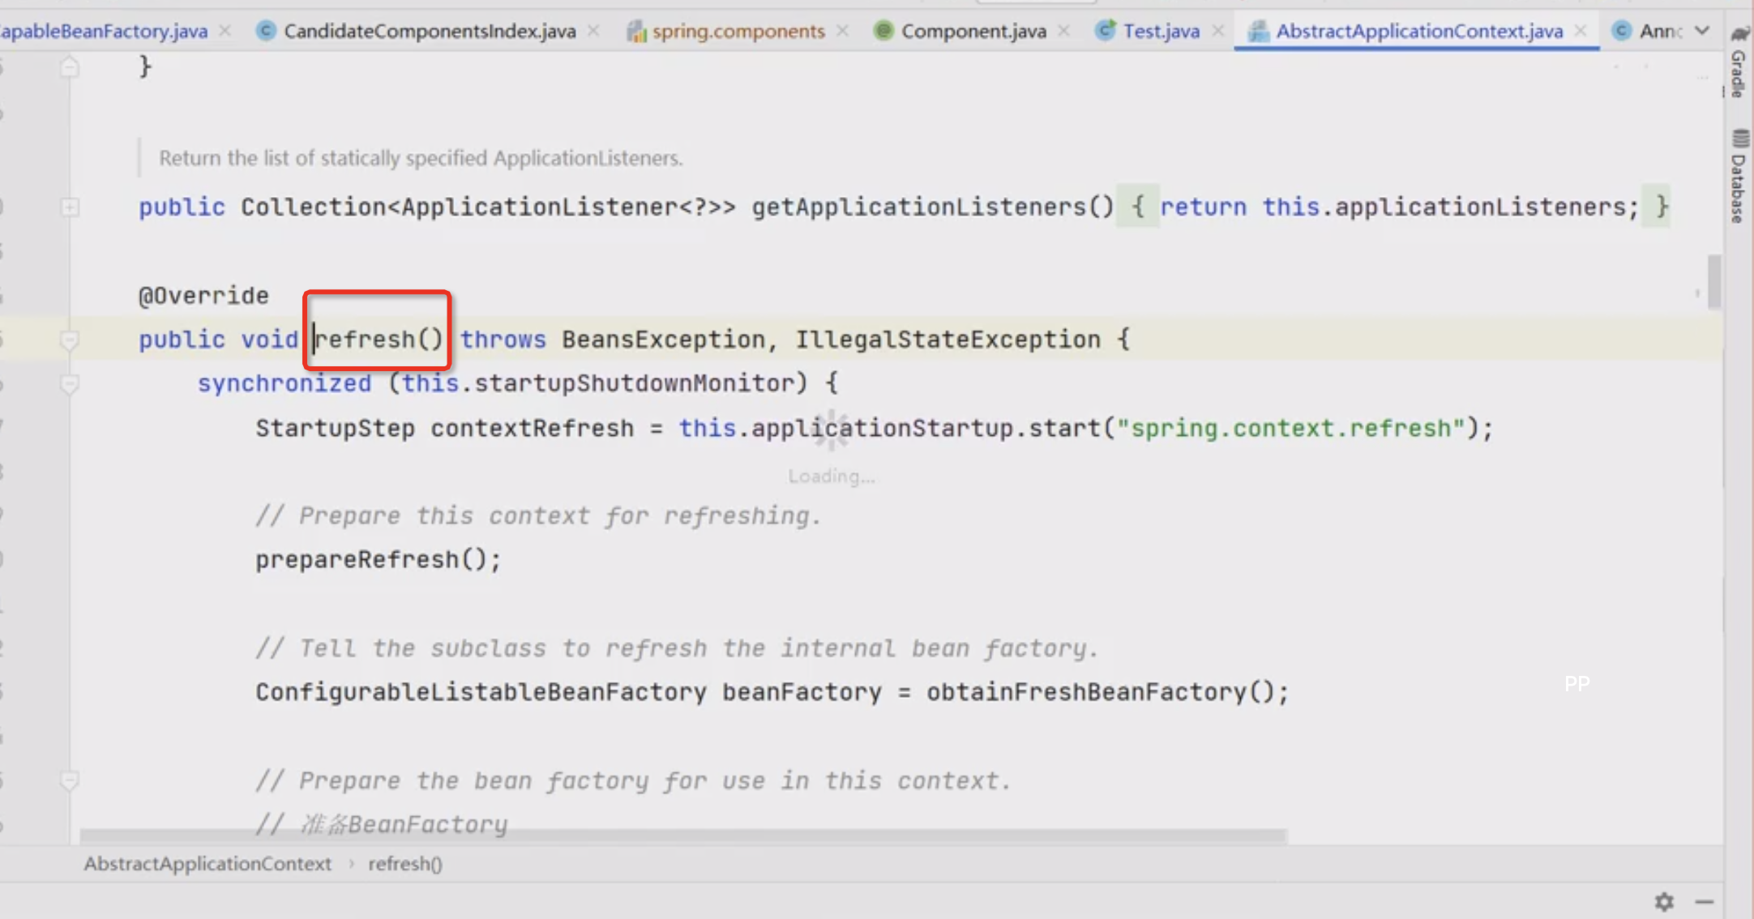Switch to the CandidateComponentsIndex.java tab
The width and height of the screenshot is (1754, 919).
point(429,31)
